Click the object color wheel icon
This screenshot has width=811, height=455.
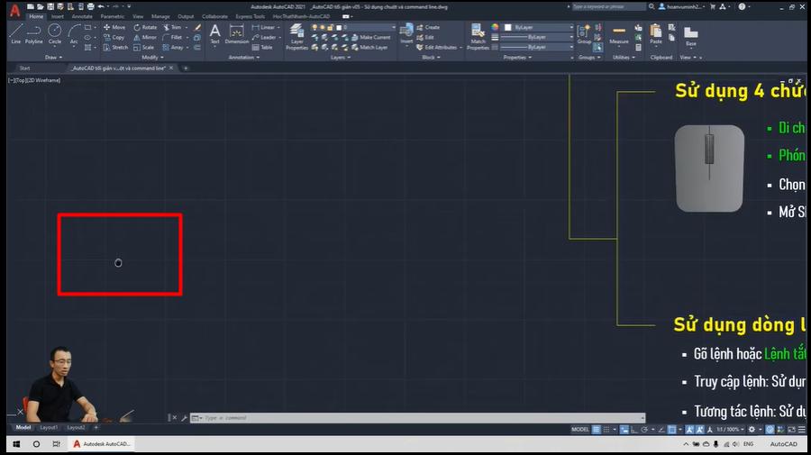point(495,27)
